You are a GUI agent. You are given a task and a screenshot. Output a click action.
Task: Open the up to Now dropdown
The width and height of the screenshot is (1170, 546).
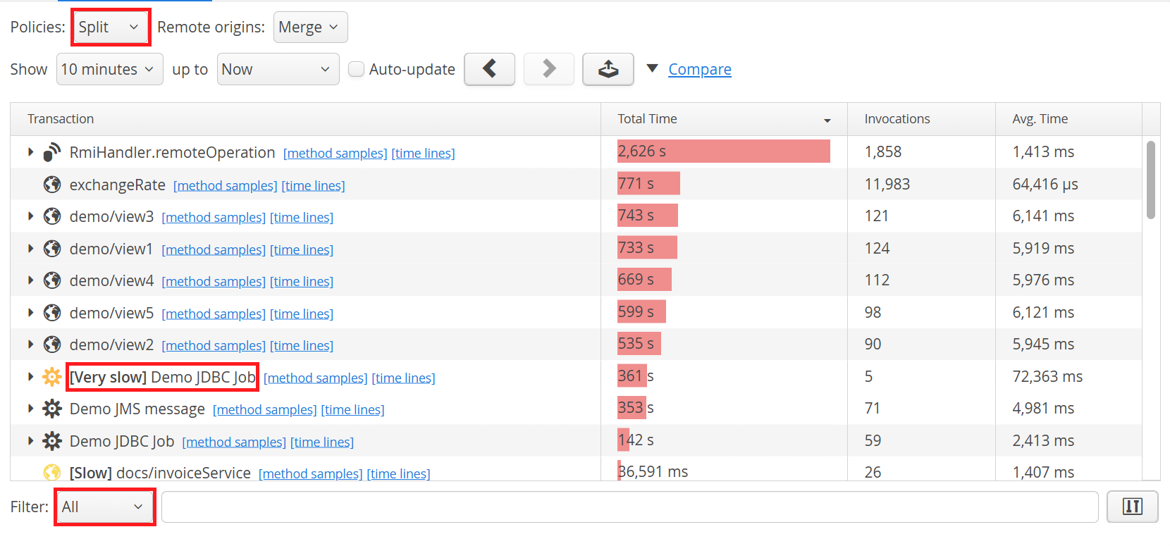[278, 69]
